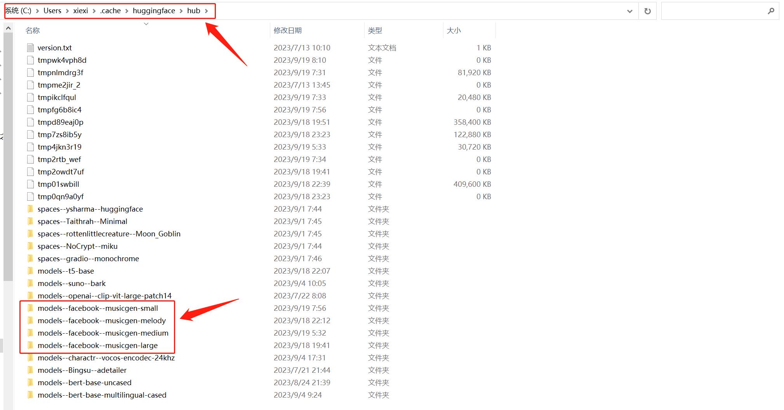784x410 pixels.
Task: Click the search magnifier icon
Action: pos(771,11)
